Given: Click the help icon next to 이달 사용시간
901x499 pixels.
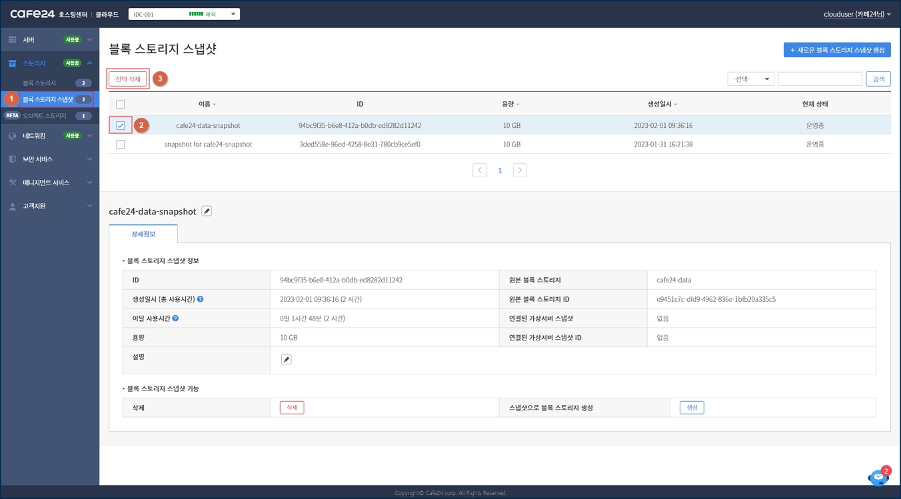Looking at the screenshot, I should (x=175, y=318).
